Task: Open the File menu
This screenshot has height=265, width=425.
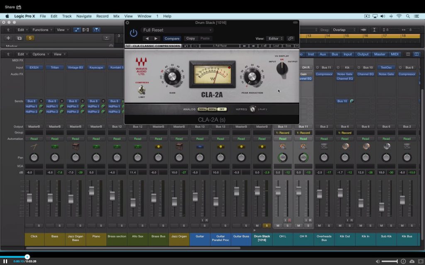Action: 43,16
